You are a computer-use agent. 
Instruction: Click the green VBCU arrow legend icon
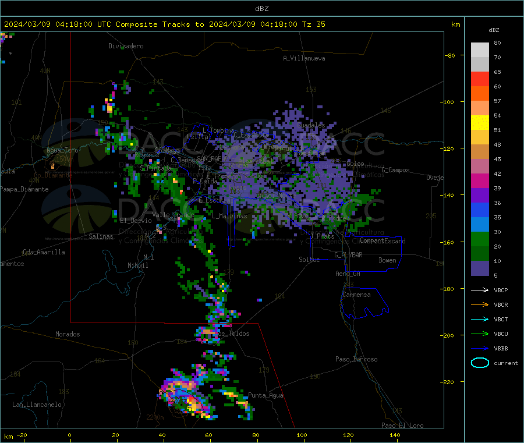point(480,334)
